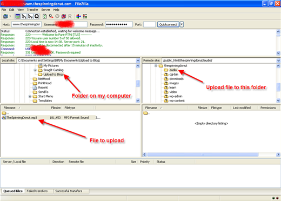Viewport: 281px width, 201px height.
Task: Collapse the thespinningdonut remote folder
Action: point(156,66)
